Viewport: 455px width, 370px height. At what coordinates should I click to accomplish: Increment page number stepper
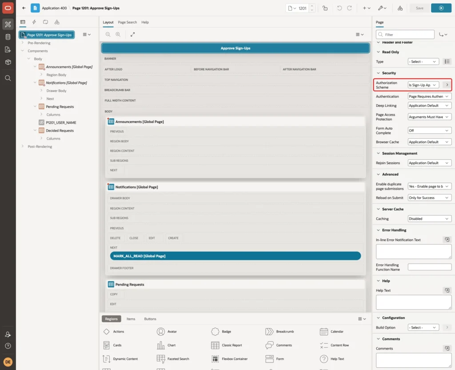311,6
